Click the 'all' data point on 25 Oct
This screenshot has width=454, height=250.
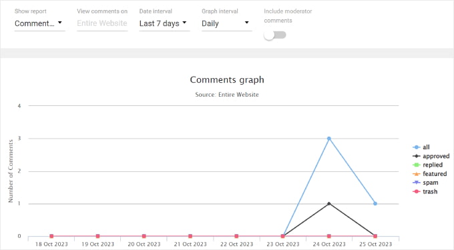(x=375, y=203)
